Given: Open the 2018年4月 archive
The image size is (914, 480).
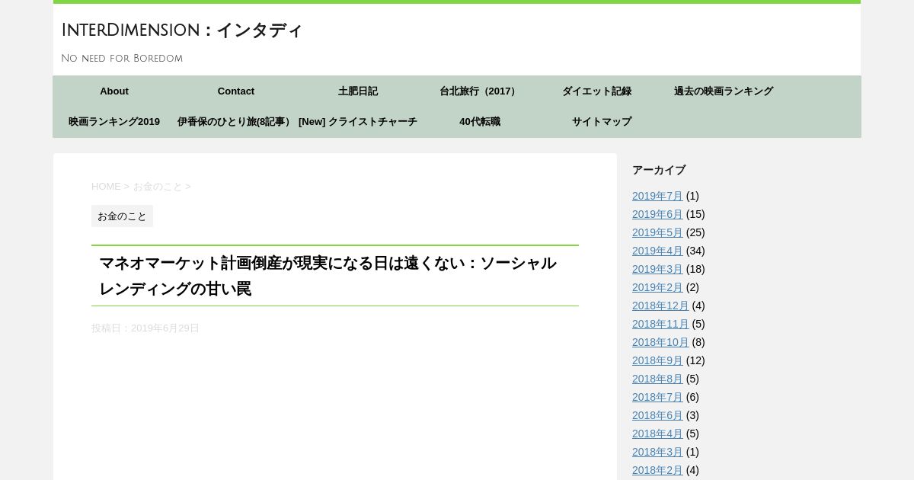Looking at the screenshot, I should click(x=657, y=434).
